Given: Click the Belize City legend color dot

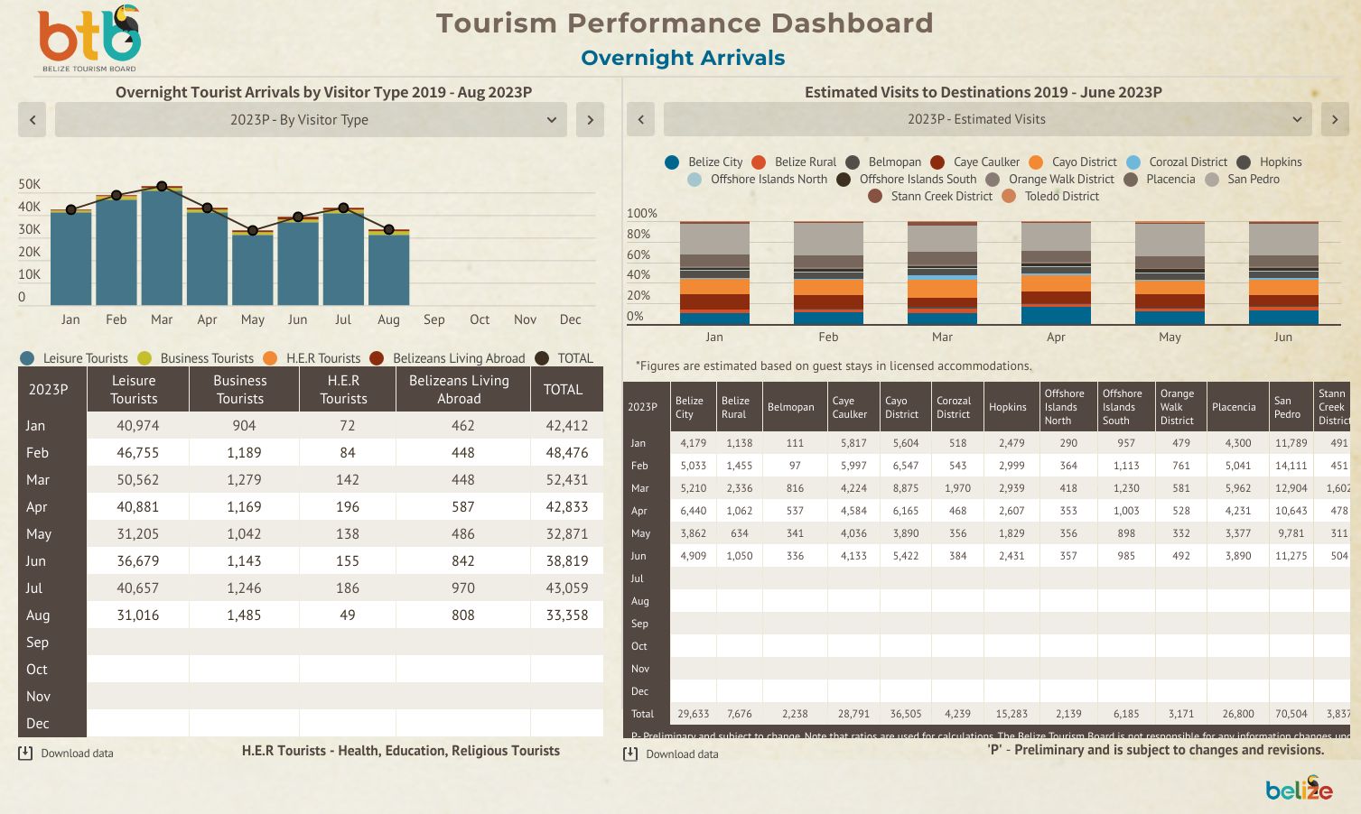Looking at the screenshot, I should click(x=671, y=162).
